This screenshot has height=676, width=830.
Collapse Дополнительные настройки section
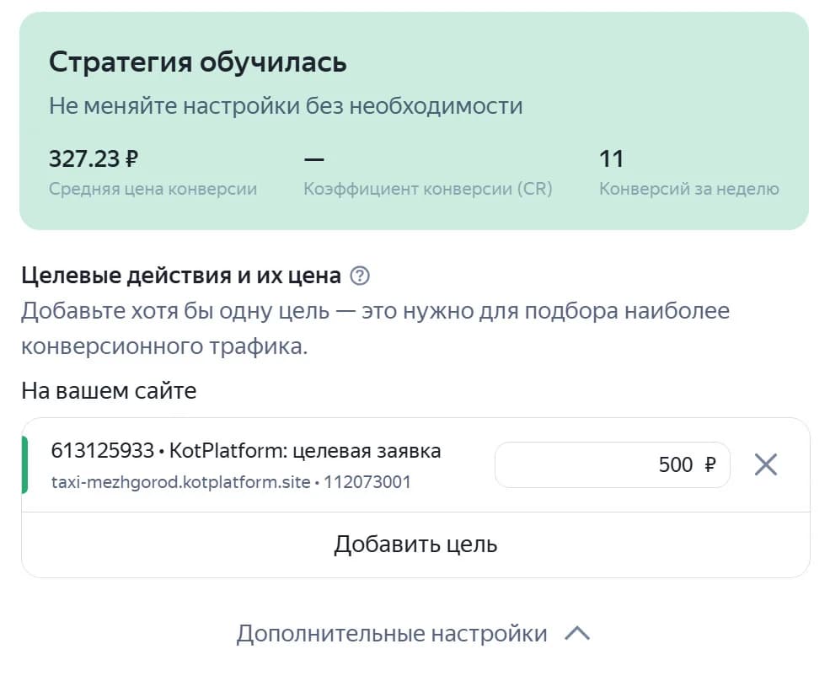(x=413, y=633)
